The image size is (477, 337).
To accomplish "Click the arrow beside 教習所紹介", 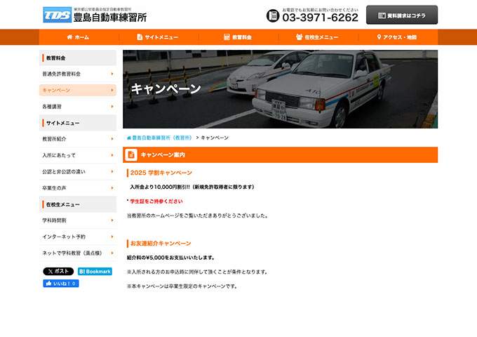I will click(112, 138).
